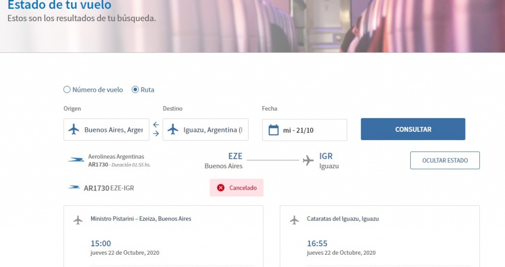Select the Número de vuelo radio option
The image size is (505, 267).
(x=67, y=90)
